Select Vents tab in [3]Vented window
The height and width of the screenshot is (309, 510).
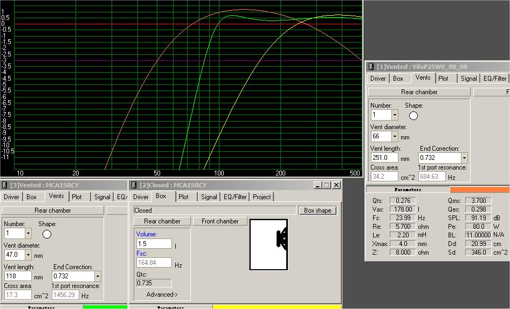pos(56,196)
